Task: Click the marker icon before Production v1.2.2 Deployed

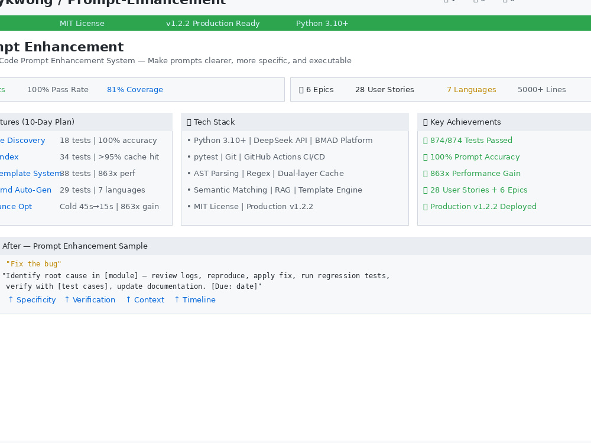Action: pos(425,207)
